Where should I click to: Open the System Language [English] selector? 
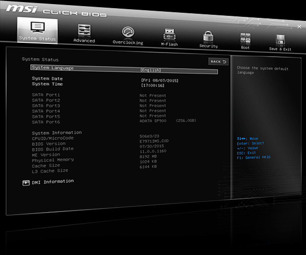coord(150,70)
